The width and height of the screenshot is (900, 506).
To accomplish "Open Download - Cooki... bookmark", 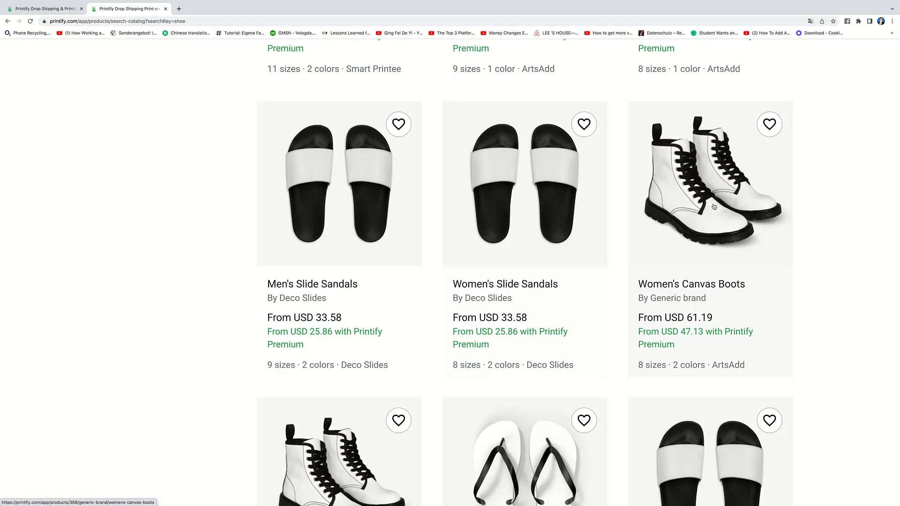I will point(819,33).
